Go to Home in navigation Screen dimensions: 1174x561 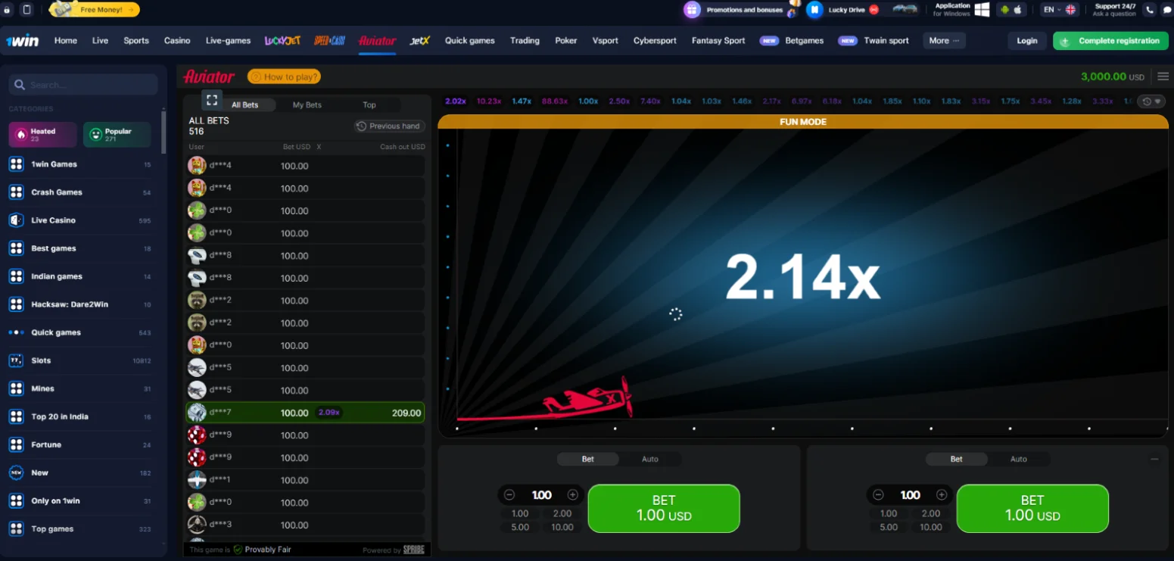66,41
